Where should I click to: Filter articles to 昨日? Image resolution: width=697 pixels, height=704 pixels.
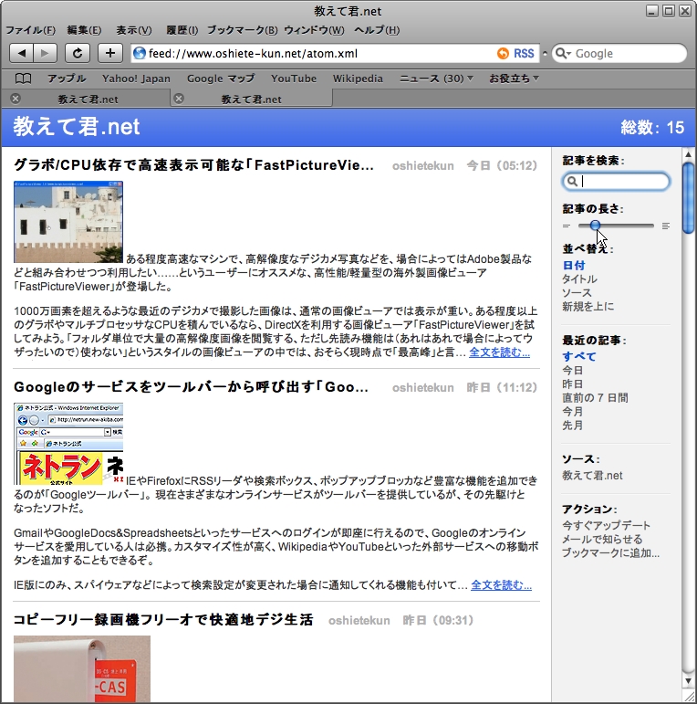point(573,384)
